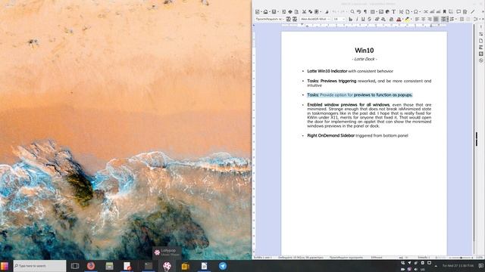485x272 pixels.
Task: Click 'Tasks: Previews triggering' bullet text
Action: (x=332, y=81)
